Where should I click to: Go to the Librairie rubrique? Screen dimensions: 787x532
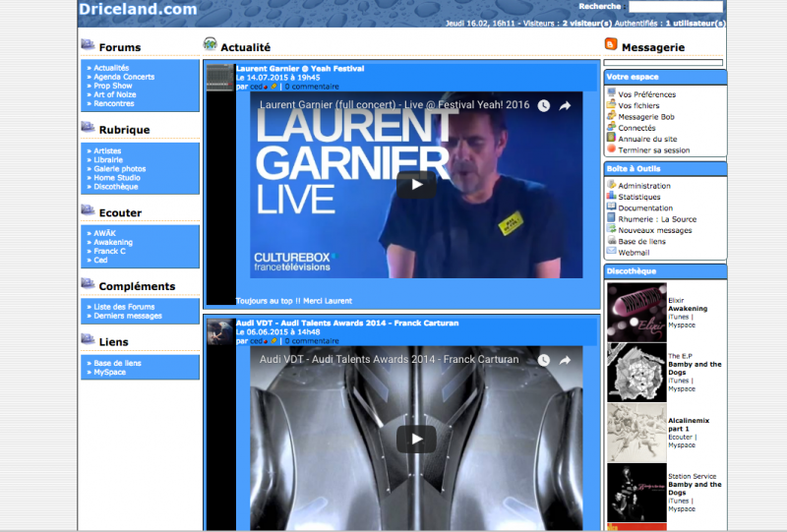click(x=108, y=159)
